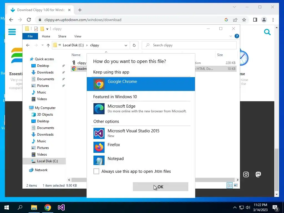Go up one folder level arrow
The width and height of the screenshot is (284, 213).
click(x=48, y=45)
